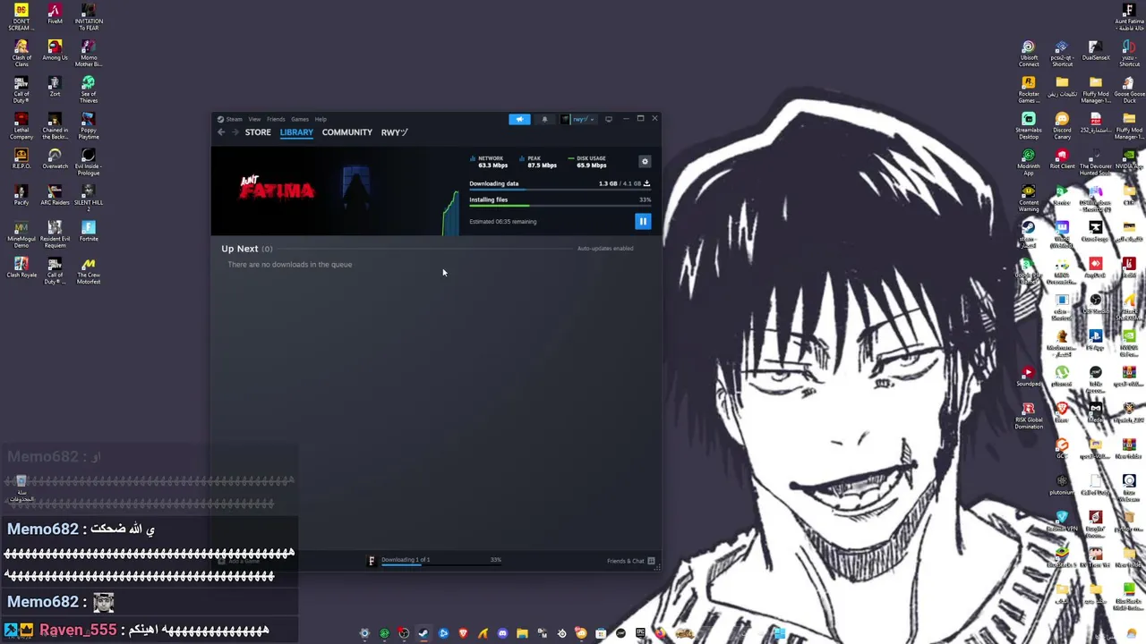Switch to the LIBRARY tab

pyautogui.click(x=296, y=132)
